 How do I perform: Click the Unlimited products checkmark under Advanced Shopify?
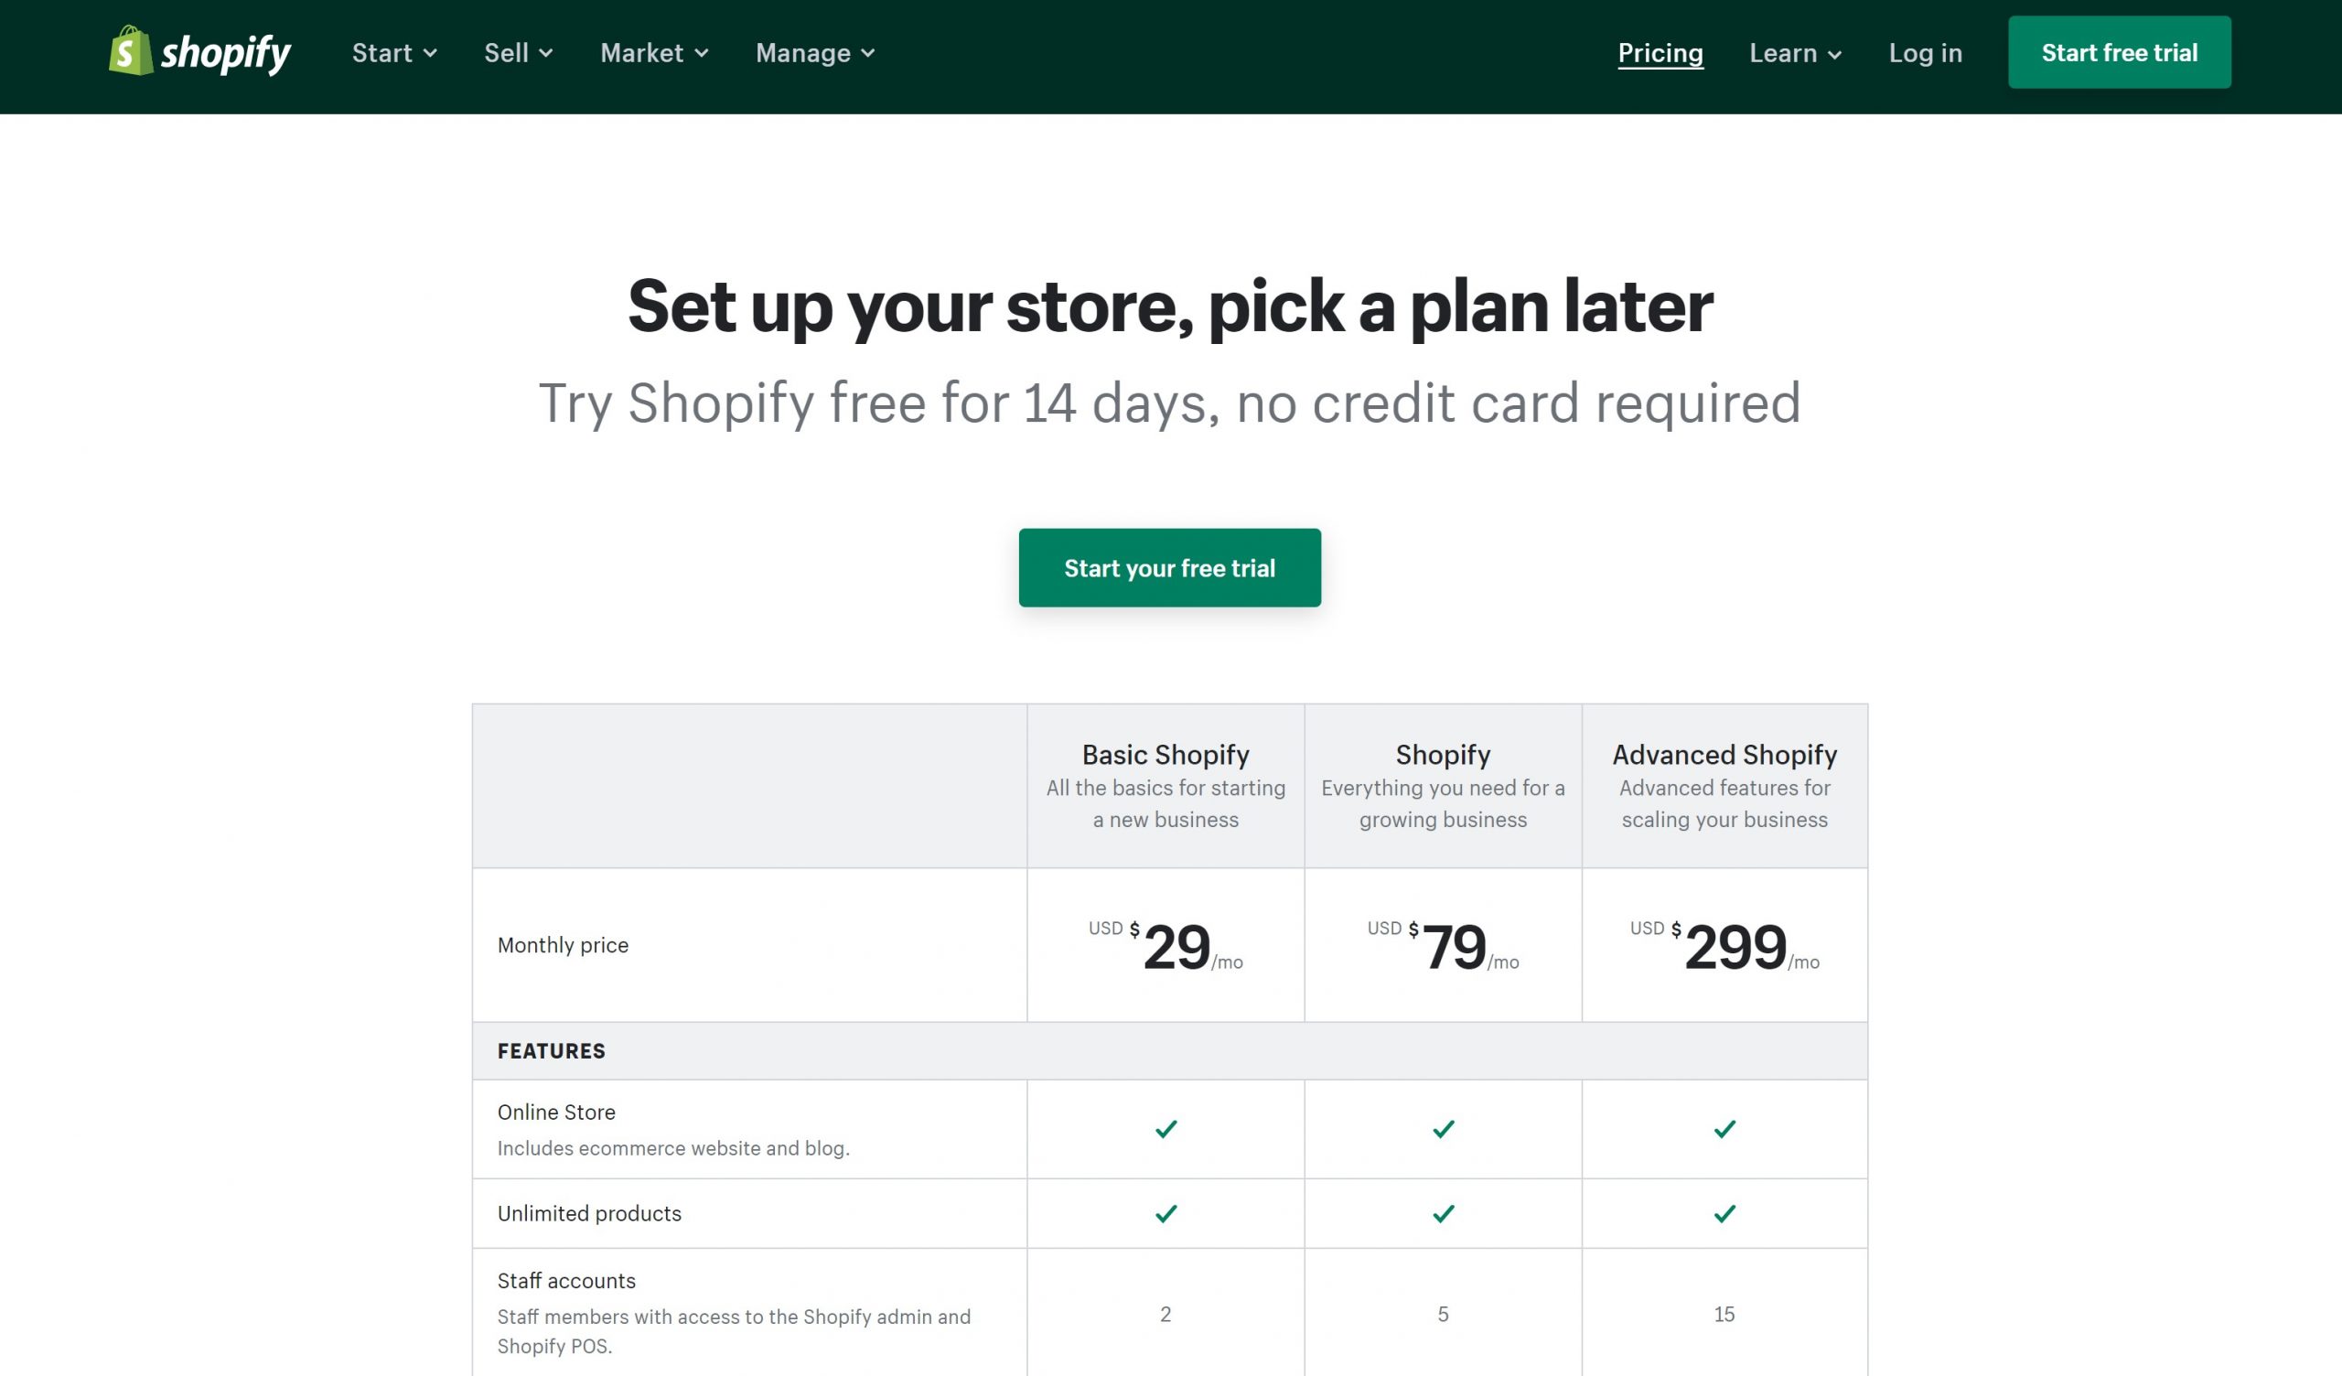(1724, 1213)
